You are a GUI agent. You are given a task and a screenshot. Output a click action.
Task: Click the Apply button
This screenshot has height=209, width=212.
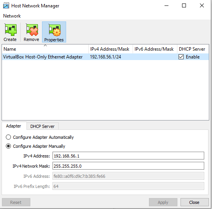point(163,202)
